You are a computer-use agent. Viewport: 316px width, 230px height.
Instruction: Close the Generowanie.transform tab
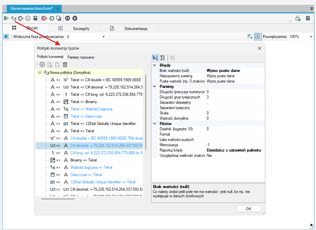click(x=57, y=8)
